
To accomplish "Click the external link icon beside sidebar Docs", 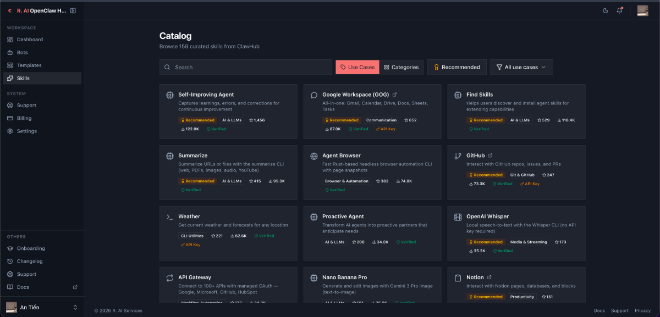I will (75, 287).
